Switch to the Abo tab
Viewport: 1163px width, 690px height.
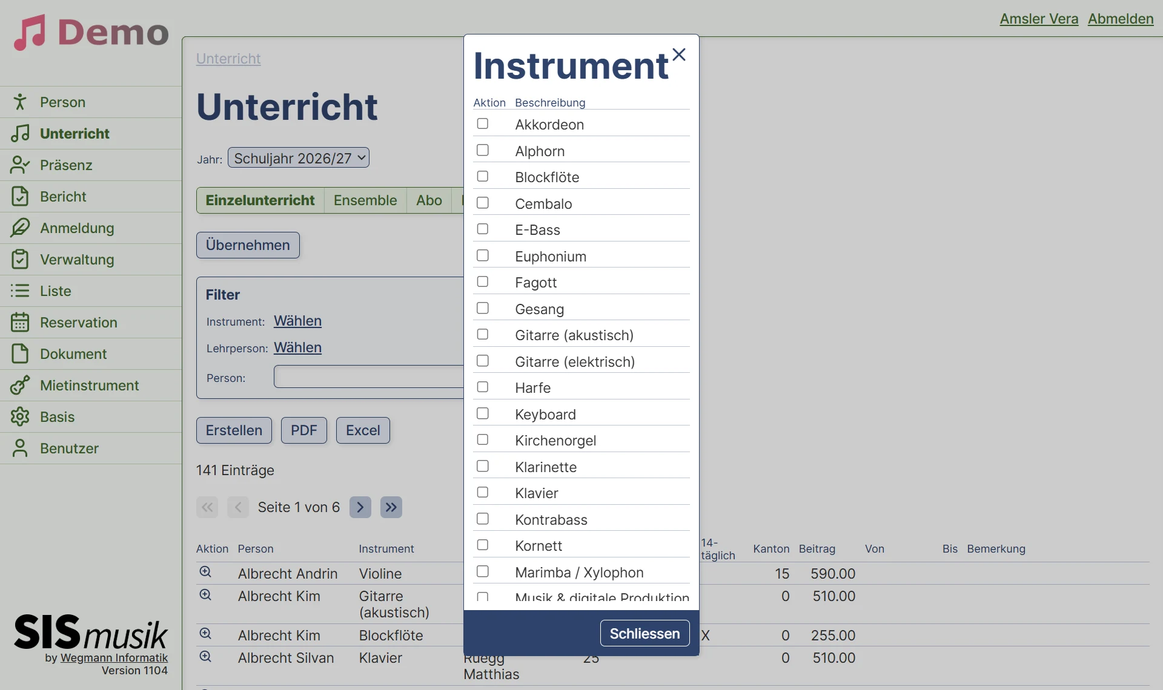pos(429,200)
